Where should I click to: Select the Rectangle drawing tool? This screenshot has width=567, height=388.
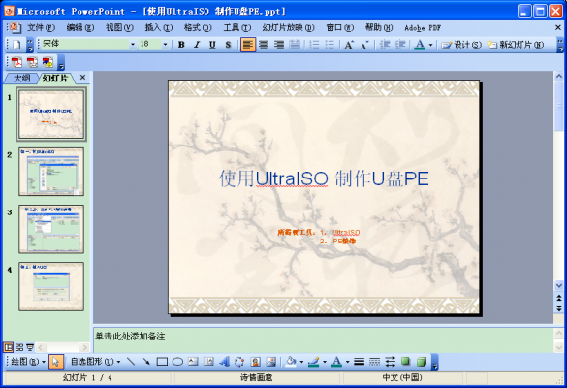tap(162, 361)
